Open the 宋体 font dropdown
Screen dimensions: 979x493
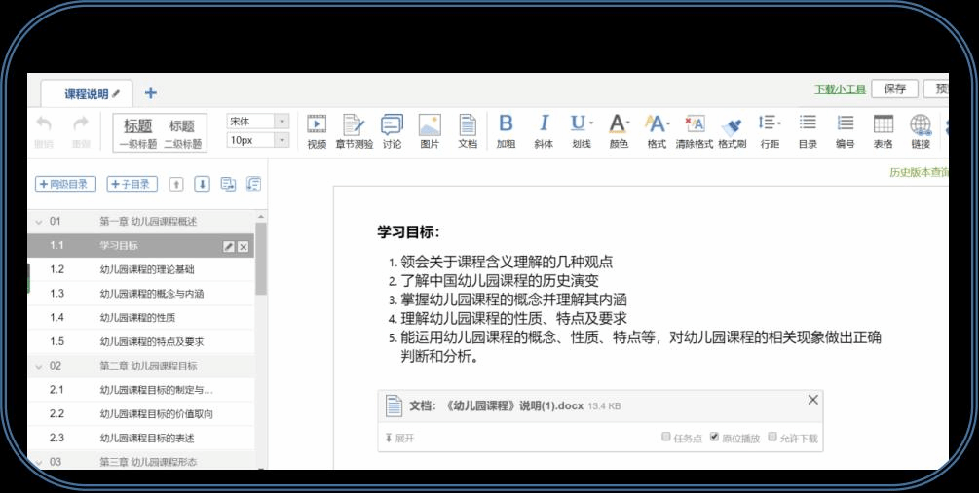258,122
